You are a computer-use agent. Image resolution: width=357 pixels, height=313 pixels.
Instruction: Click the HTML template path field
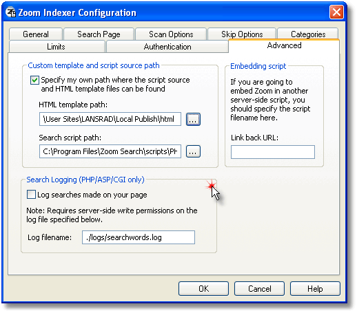click(110, 119)
